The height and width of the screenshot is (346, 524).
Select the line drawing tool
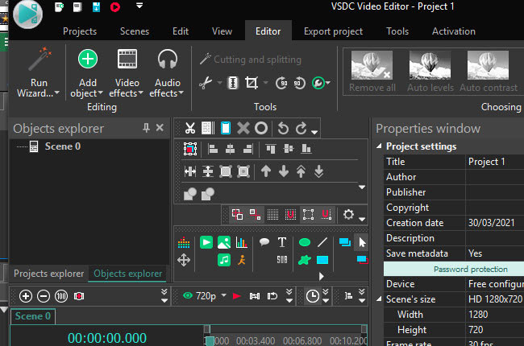322,242
